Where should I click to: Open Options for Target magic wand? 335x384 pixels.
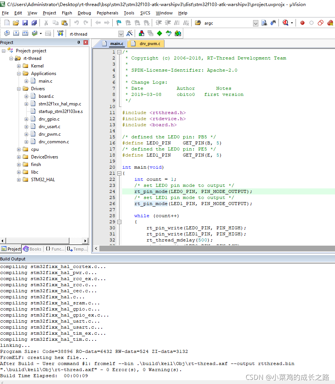point(130,33)
